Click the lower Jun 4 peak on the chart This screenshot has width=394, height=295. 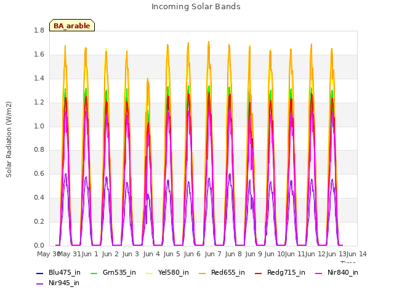pyautogui.click(x=148, y=79)
